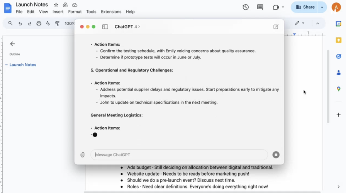Star the Launch Notes document
The width and height of the screenshot is (346, 193).
click(x=56, y=5)
